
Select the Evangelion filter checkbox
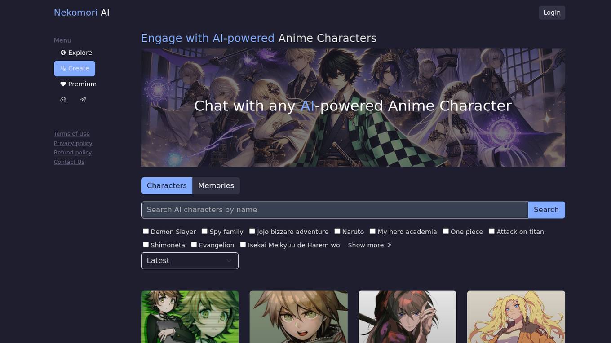[x=194, y=245]
